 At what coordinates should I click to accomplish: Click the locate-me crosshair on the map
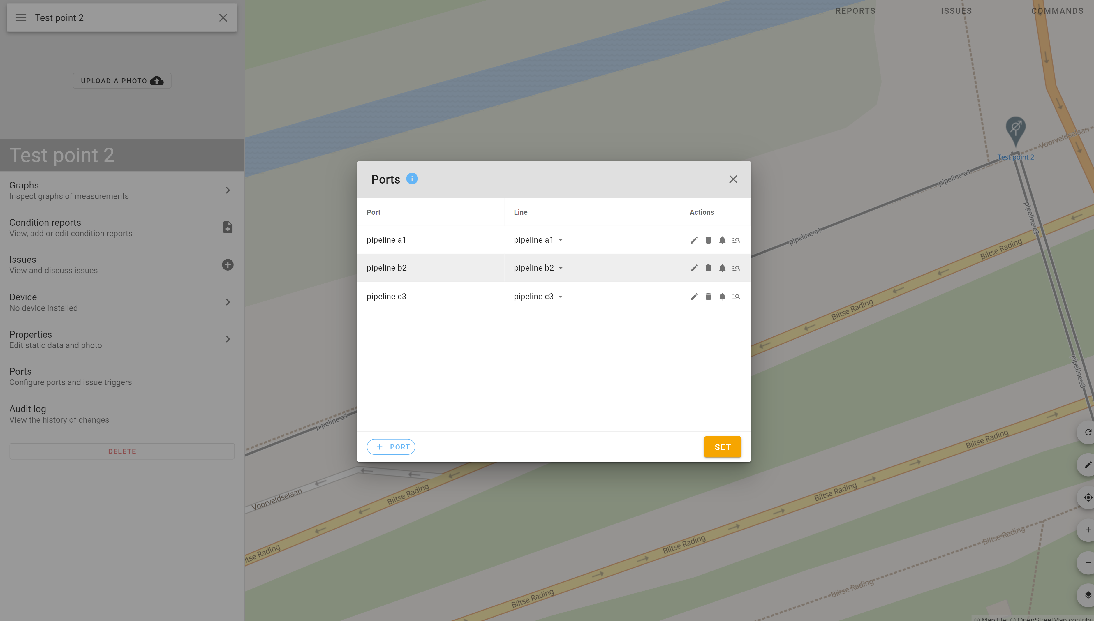pyautogui.click(x=1088, y=497)
